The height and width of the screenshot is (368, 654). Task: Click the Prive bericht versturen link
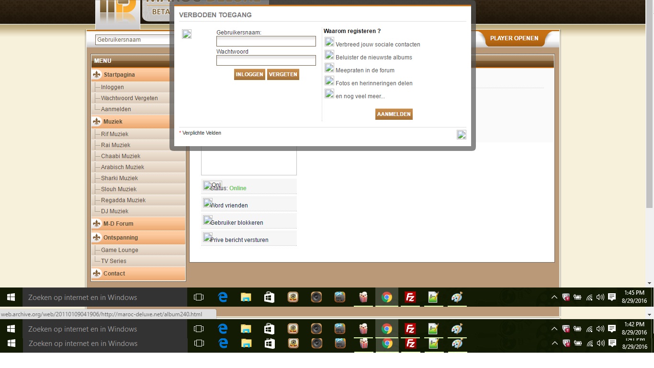click(x=239, y=240)
